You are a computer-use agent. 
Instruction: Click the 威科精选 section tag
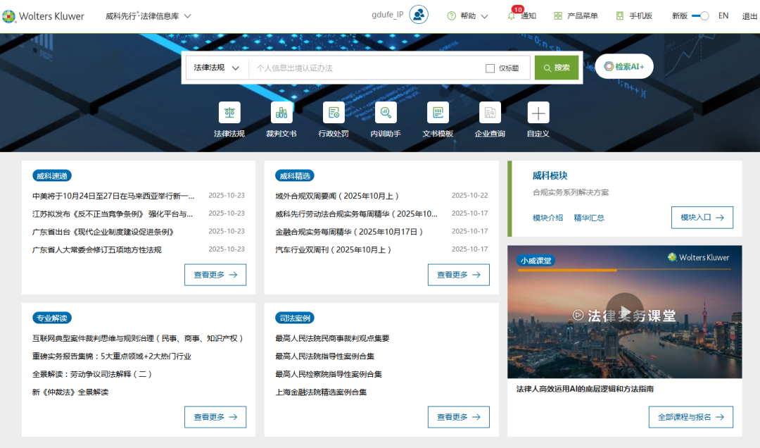(x=295, y=175)
